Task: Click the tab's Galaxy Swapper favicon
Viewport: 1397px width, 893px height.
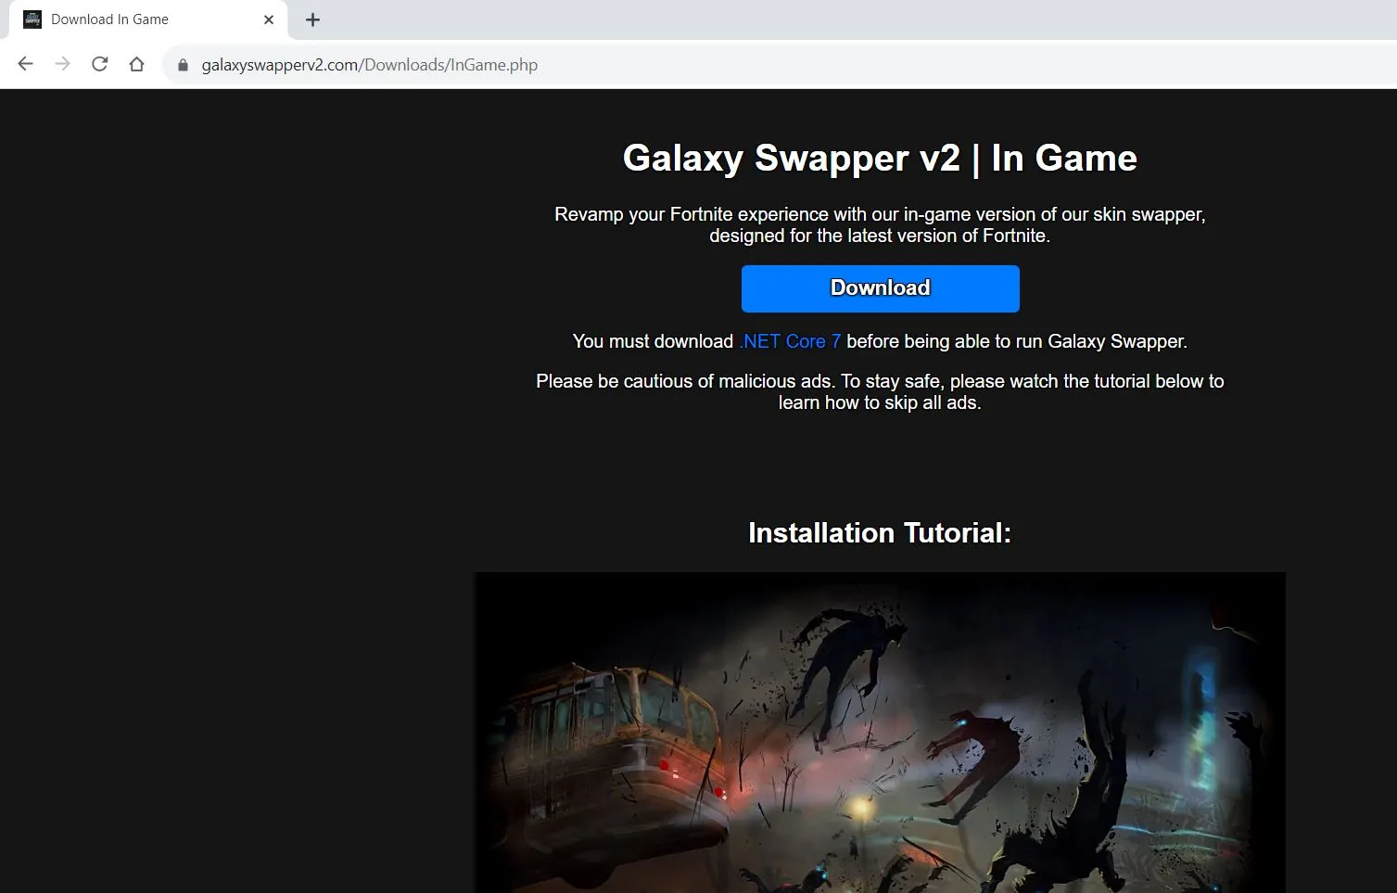Action: 32,19
